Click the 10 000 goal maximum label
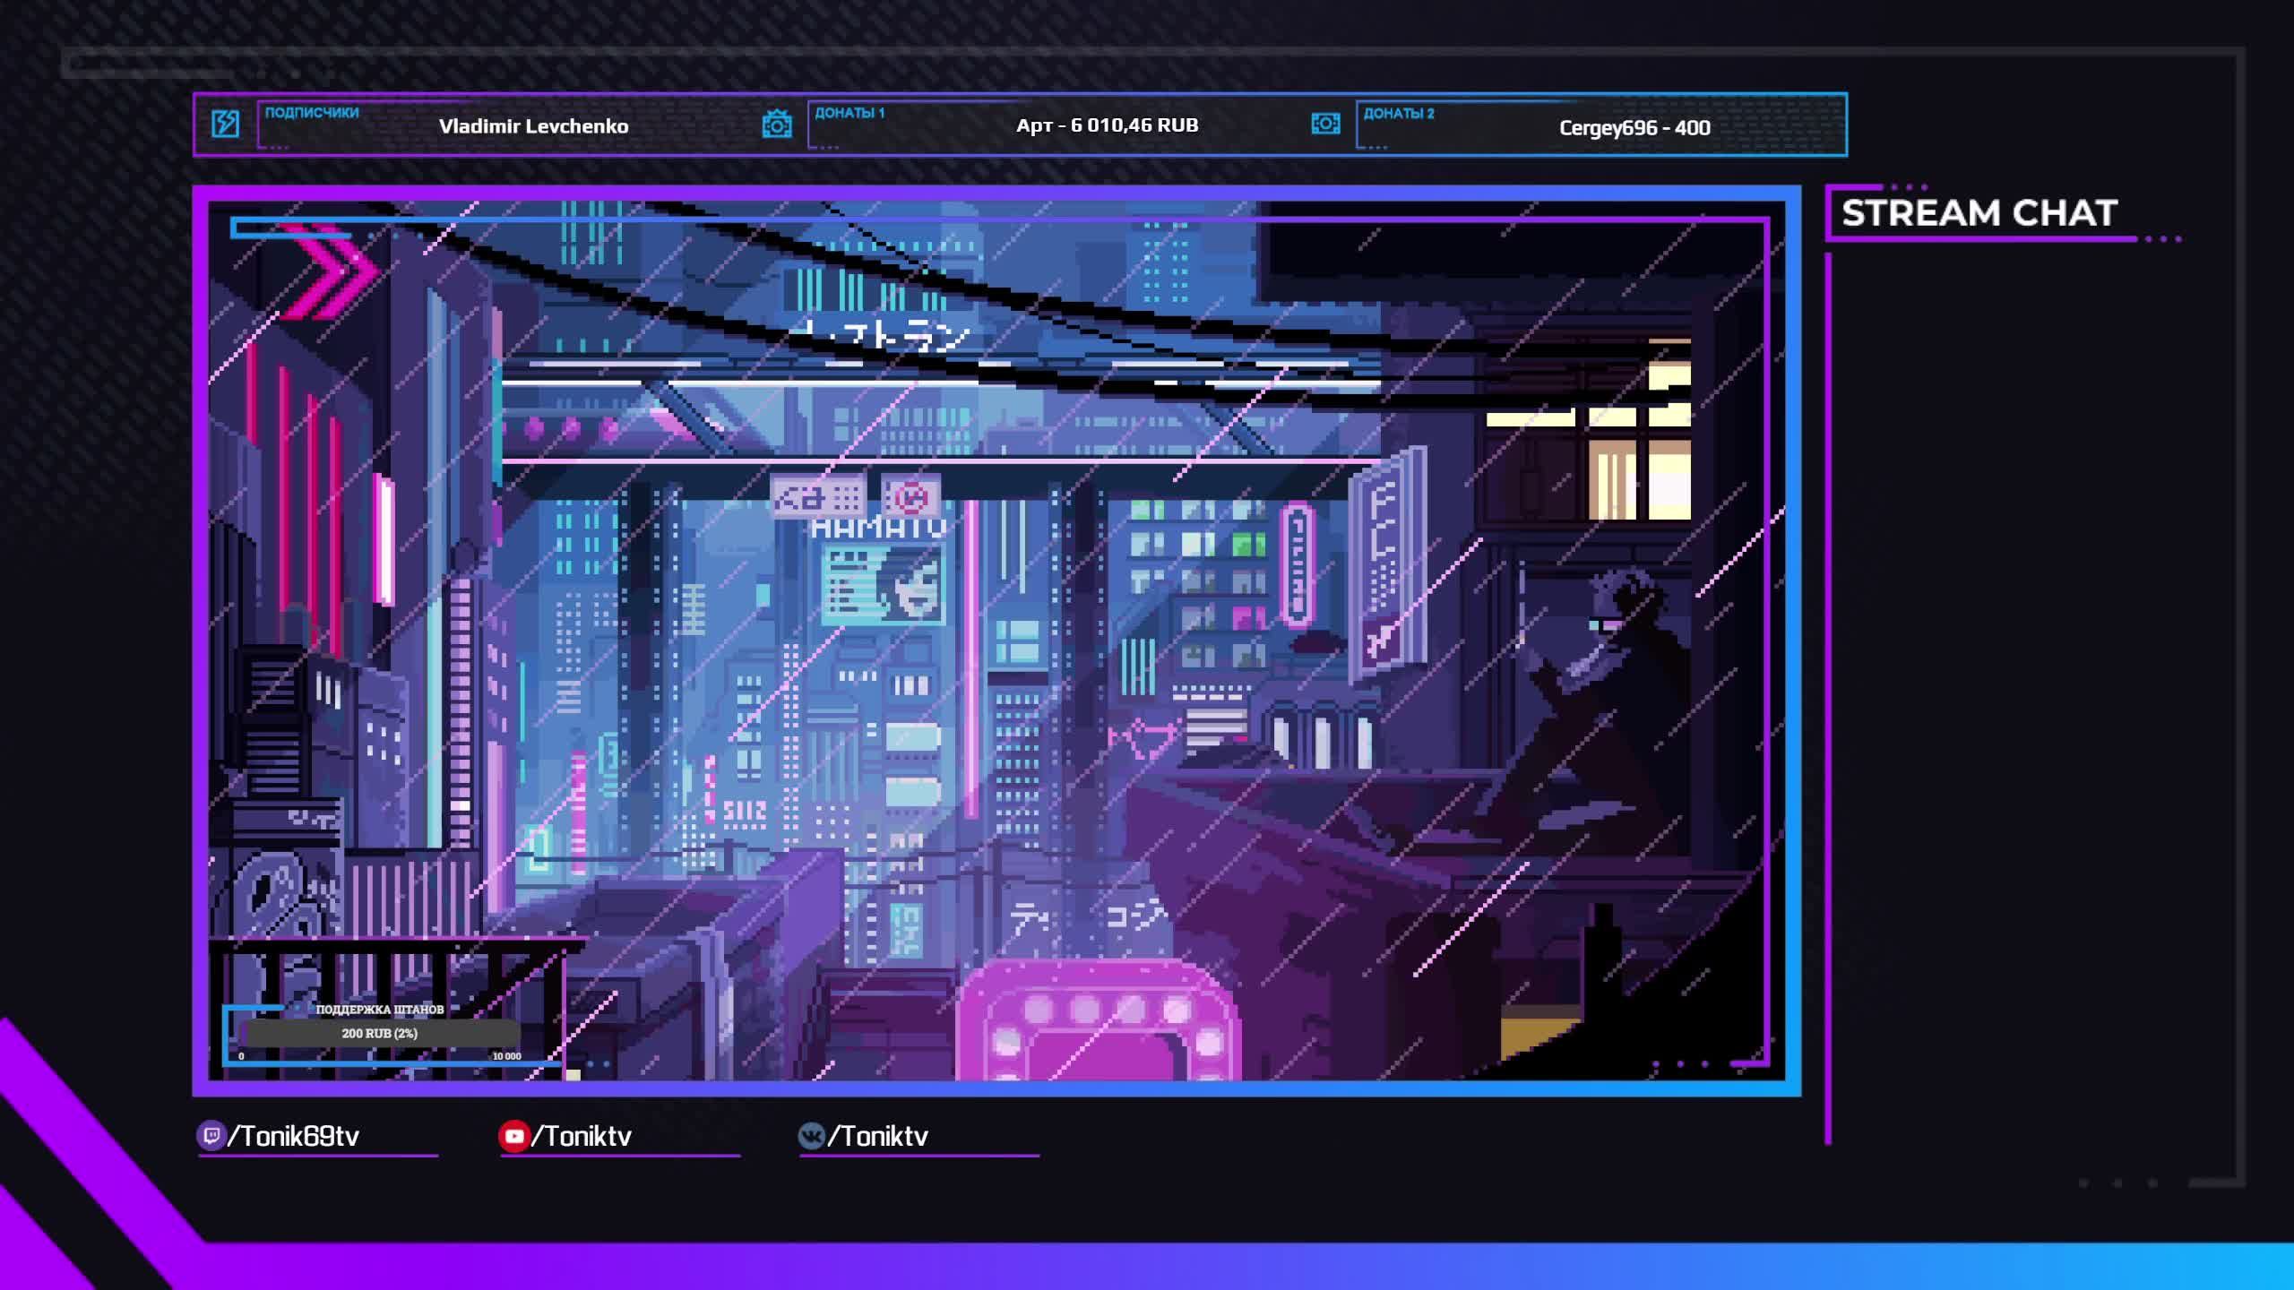 (506, 1056)
